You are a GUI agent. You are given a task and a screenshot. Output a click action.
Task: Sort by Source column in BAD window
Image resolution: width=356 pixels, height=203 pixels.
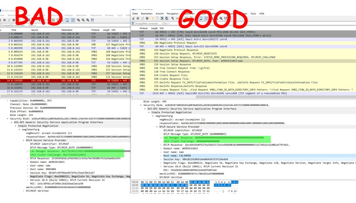coord(35,30)
